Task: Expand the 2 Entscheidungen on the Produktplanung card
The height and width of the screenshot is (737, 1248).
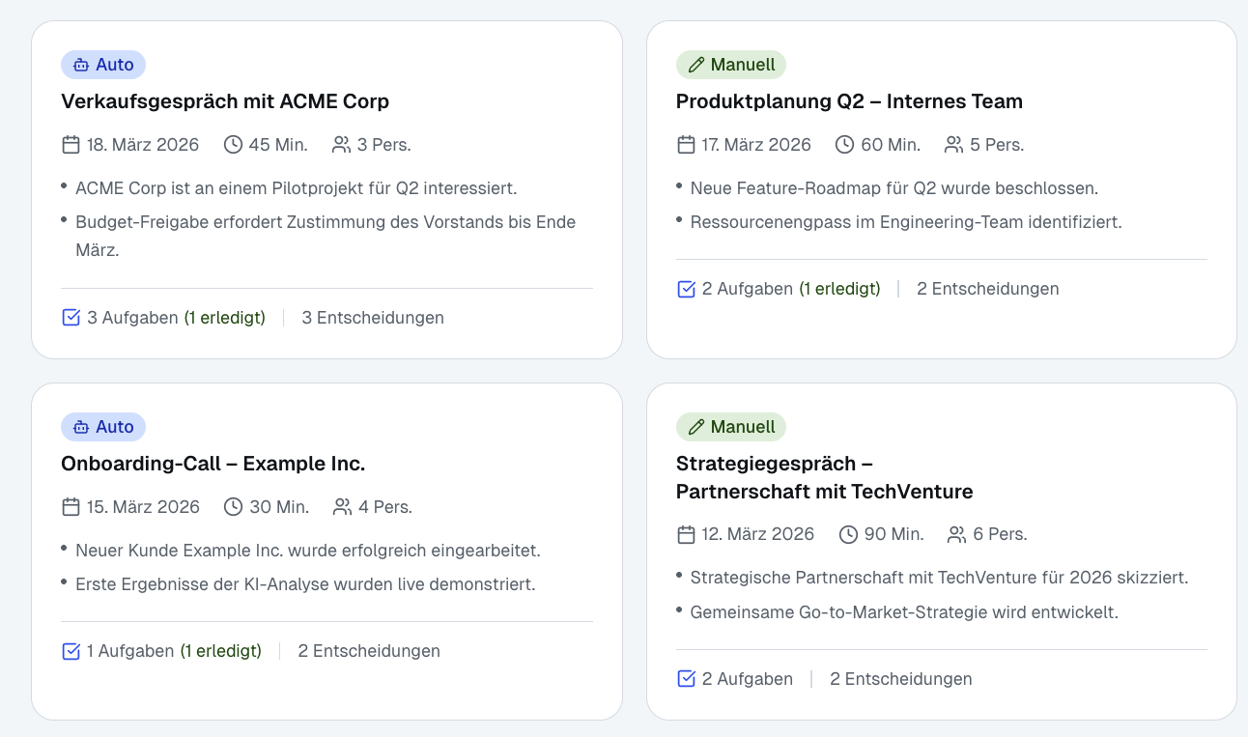Action: point(987,288)
